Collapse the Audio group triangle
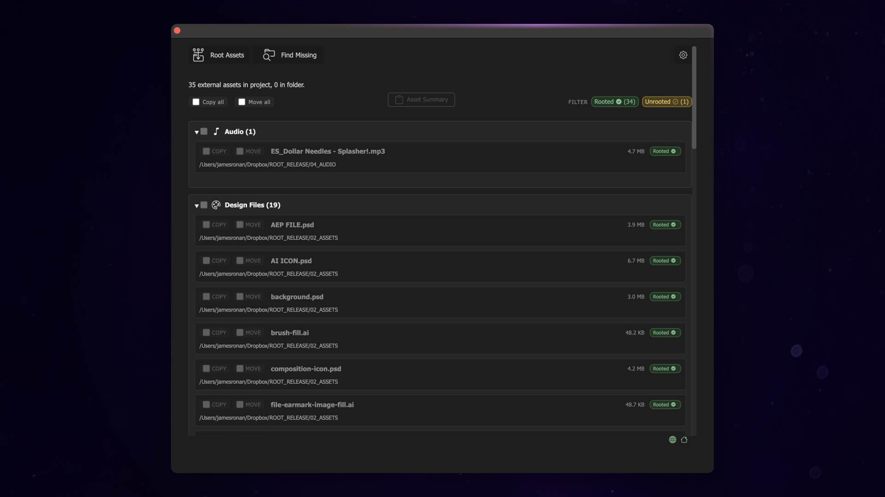The width and height of the screenshot is (885, 497). (x=197, y=132)
